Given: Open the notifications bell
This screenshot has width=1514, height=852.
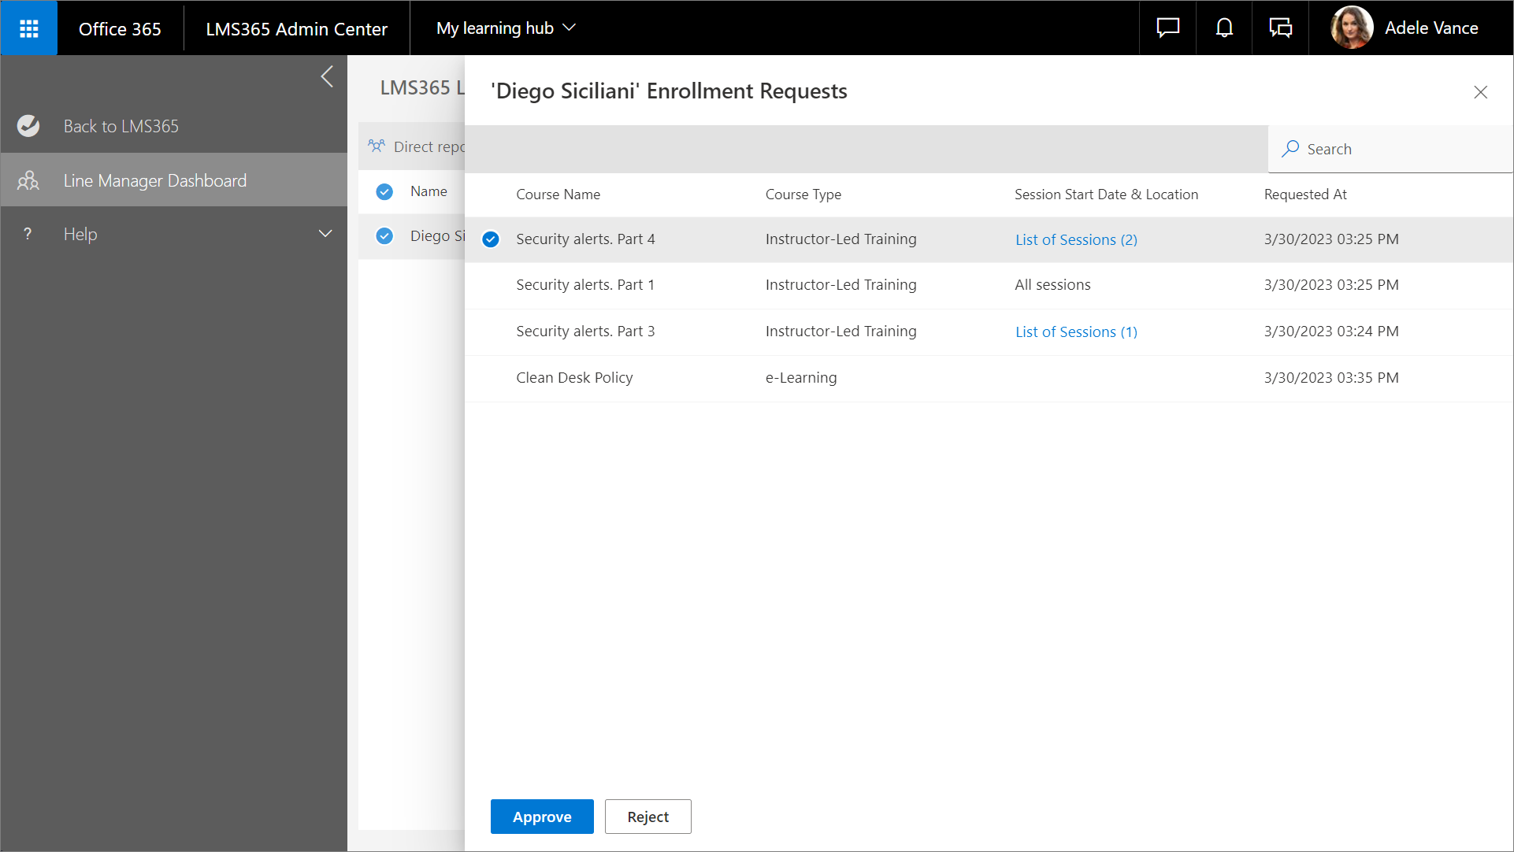Looking at the screenshot, I should click(1224, 28).
